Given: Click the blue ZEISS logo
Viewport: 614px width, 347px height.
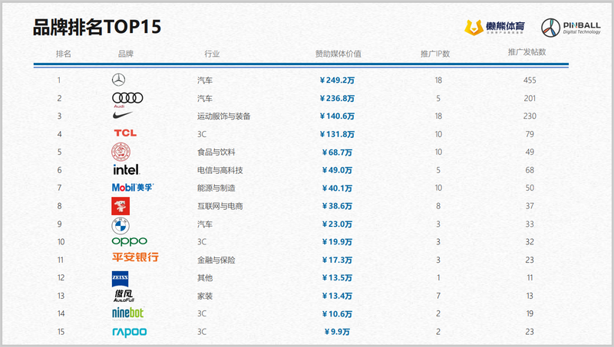Looking at the screenshot, I should coord(119,278).
